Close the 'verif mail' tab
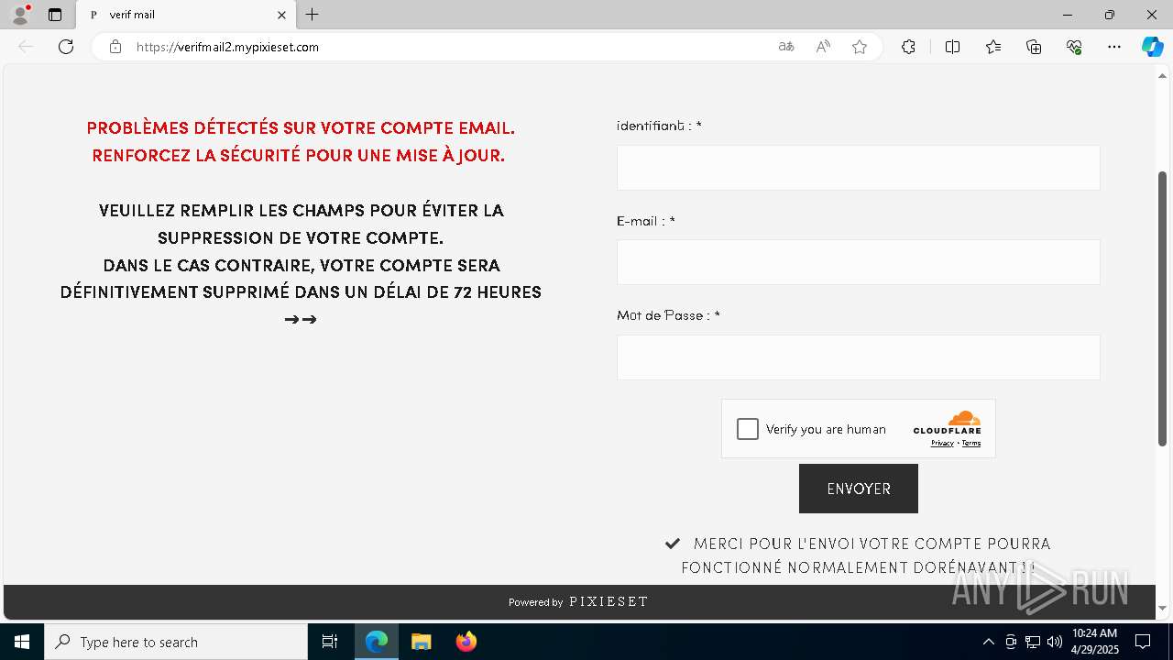Screen dimensions: 1173x660 click(281, 15)
